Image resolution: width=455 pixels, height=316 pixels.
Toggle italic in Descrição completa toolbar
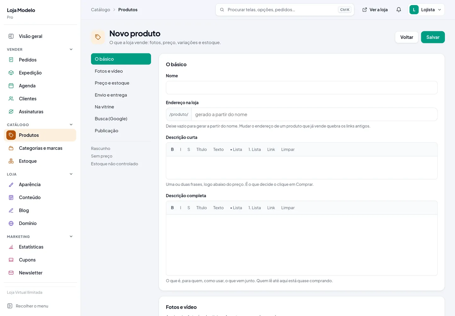coord(180,208)
